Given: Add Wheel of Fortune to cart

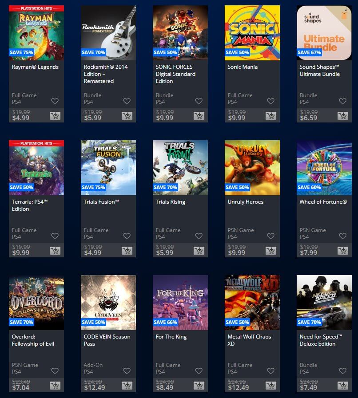Looking at the screenshot, I should tap(343, 251).
